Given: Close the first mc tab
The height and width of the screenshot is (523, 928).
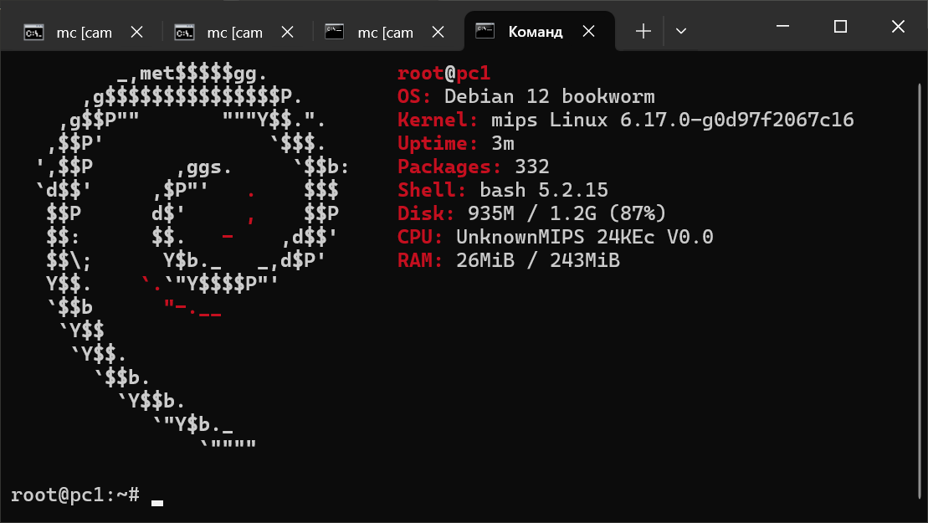Looking at the screenshot, I should tap(136, 32).
